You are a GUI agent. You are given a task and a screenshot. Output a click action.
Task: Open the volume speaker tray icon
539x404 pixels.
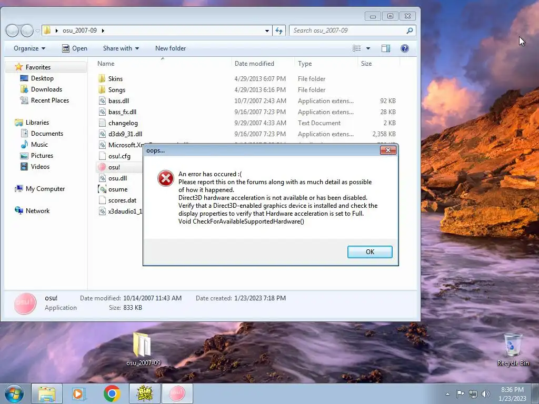point(485,394)
